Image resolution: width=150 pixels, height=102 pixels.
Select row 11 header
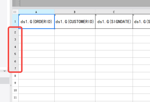[x=15, y=97]
